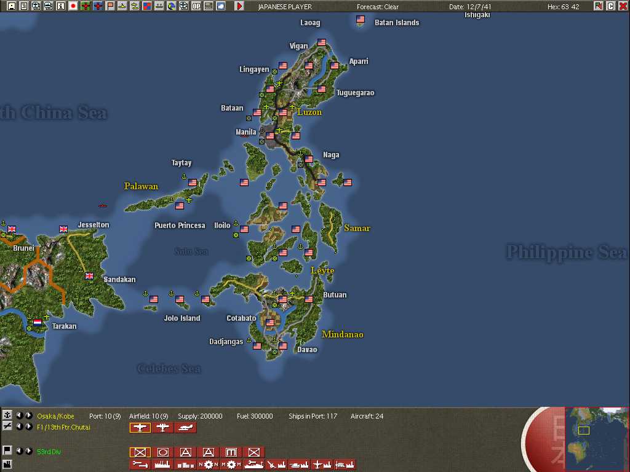The height and width of the screenshot is (472, 630).
Task: Select previous land unit before 53rd Div
Action: (20, 450)
